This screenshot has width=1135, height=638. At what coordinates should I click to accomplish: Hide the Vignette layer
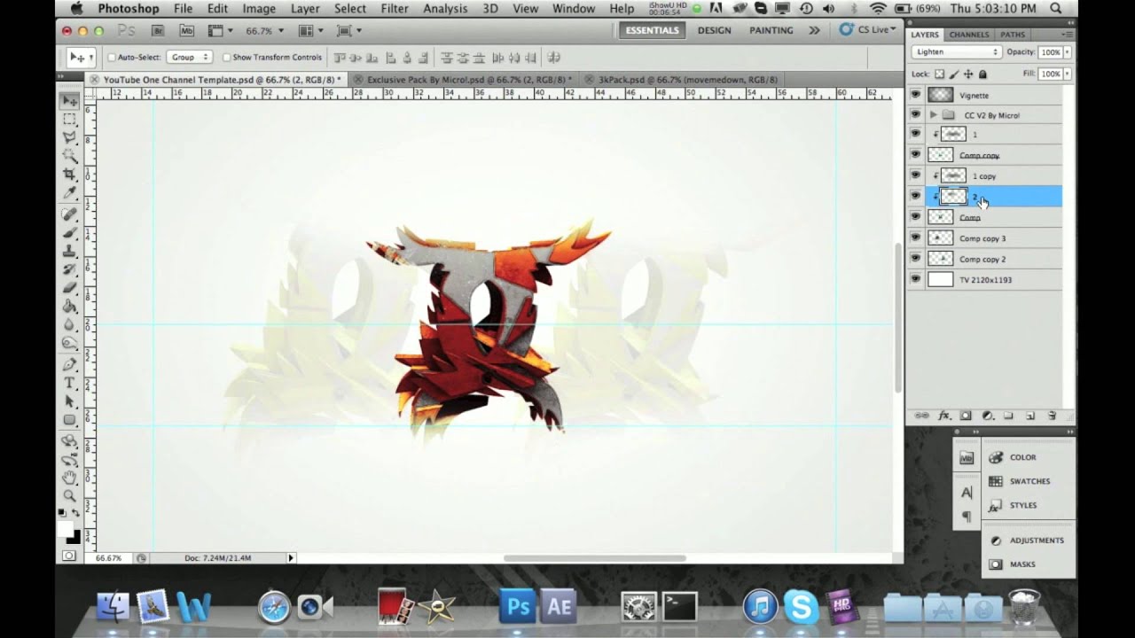point(916,95)
